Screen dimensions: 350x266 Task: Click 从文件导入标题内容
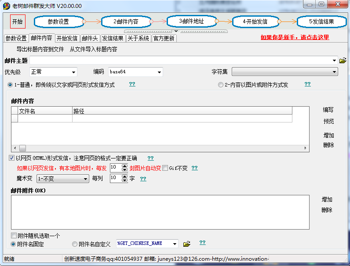click(93, 49)
